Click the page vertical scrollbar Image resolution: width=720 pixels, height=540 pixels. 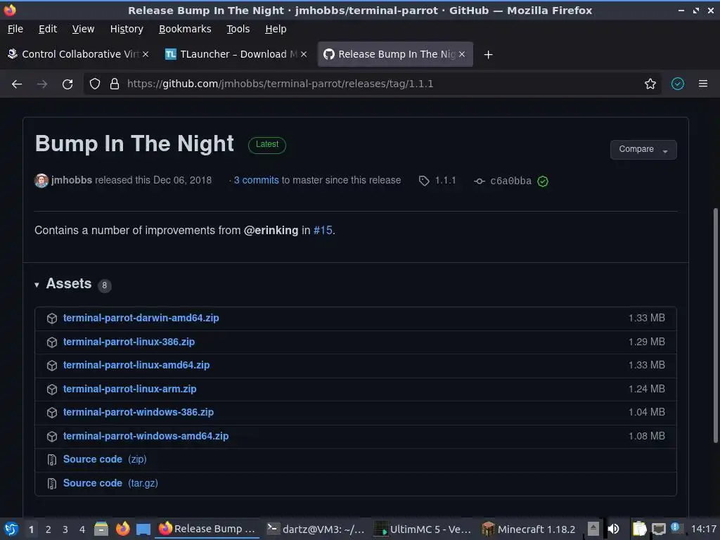click(715, 326)
